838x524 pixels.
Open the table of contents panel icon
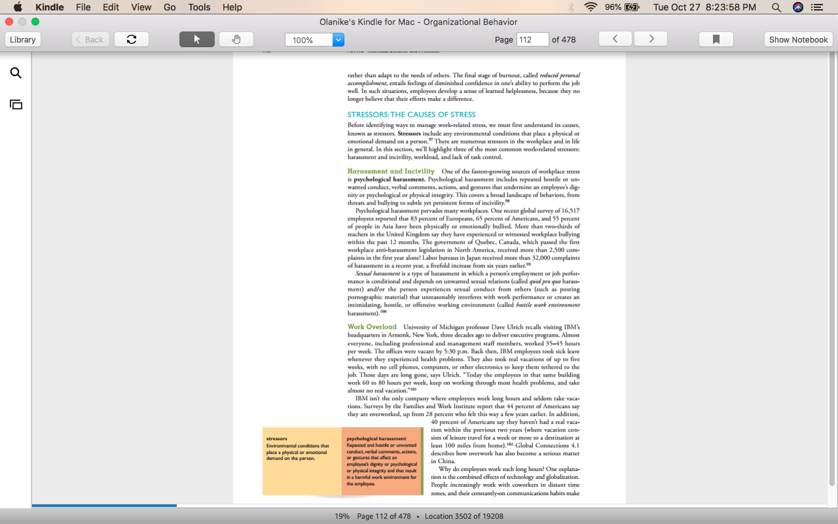click(16, 104)
